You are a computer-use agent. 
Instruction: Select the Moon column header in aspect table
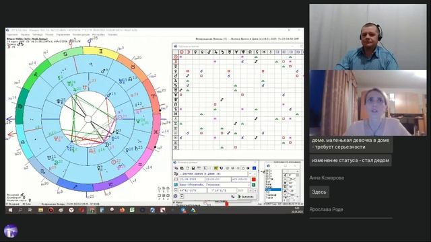(x=189, y=52)
